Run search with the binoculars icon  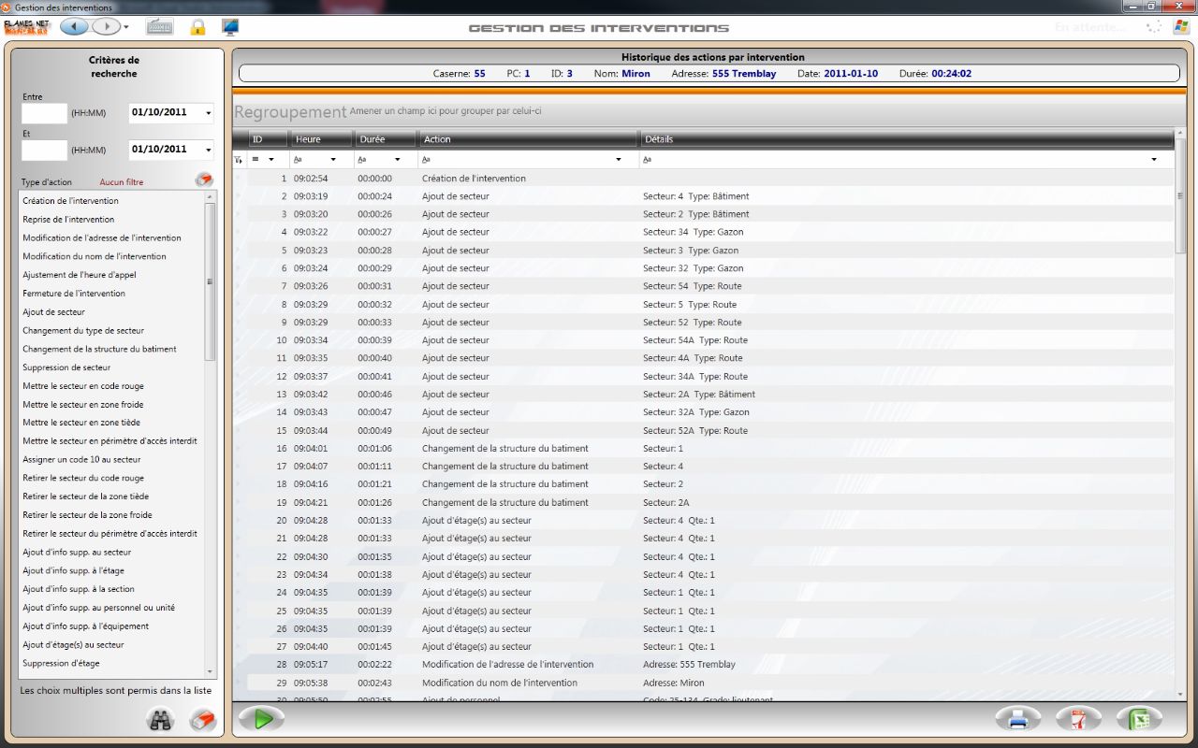(x=161, y=720)
